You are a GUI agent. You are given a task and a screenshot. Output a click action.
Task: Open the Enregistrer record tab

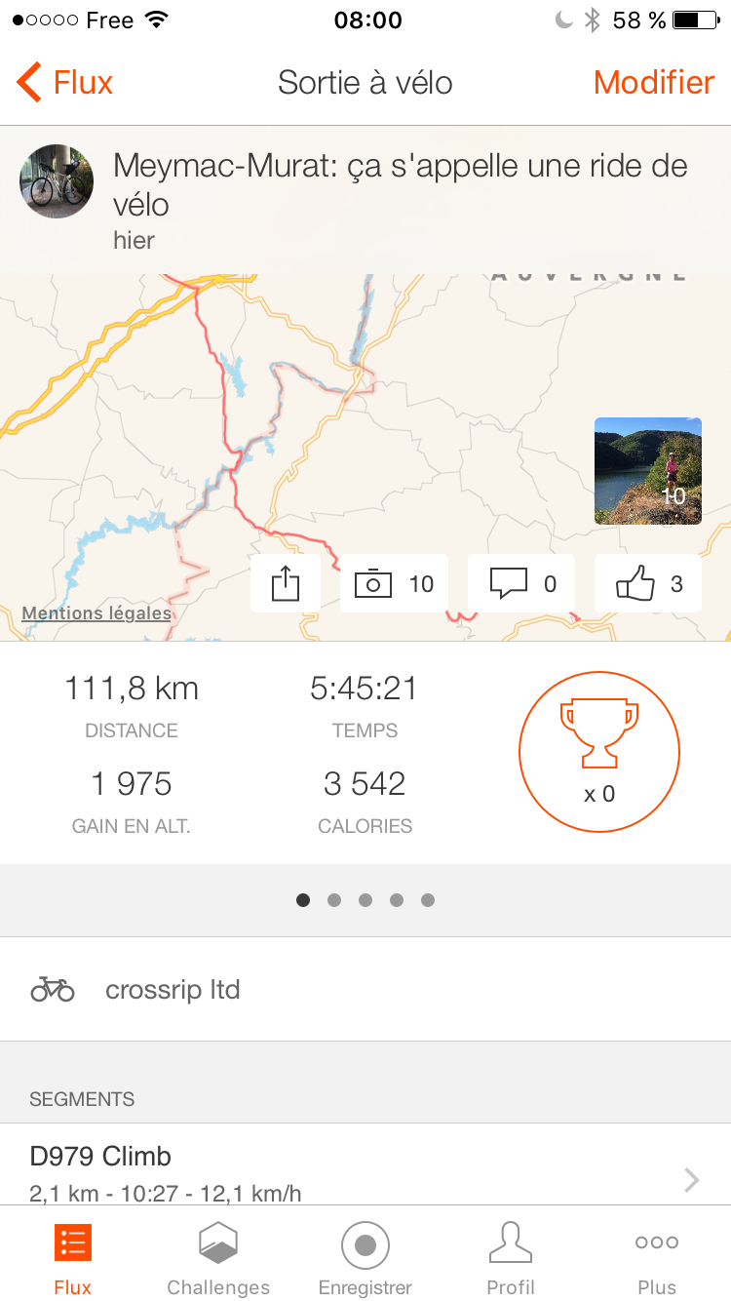(365, 1258)
